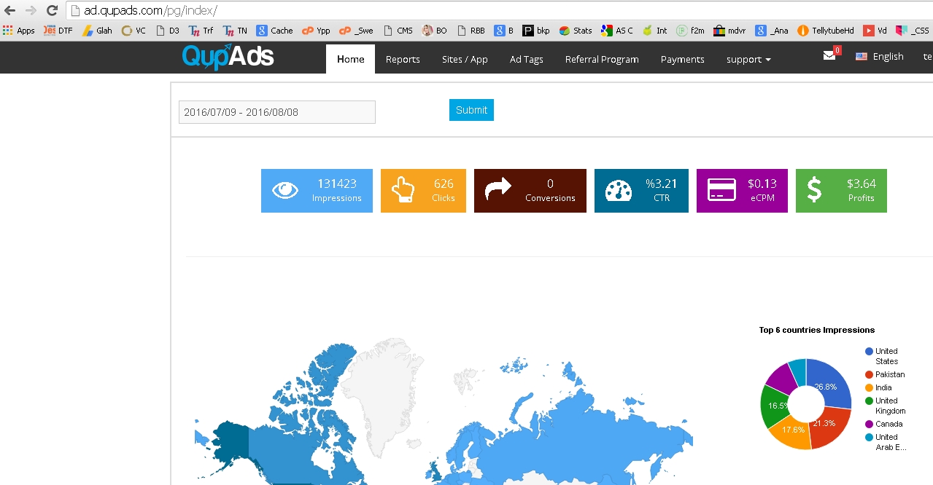This screenshot has width=933, height=485.
Task: Open the Reports menu item
Action: [x=403, y=59]
